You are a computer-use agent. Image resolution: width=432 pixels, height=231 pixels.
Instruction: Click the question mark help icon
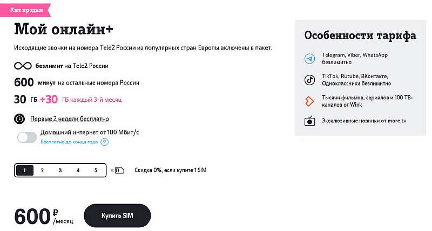105,142
